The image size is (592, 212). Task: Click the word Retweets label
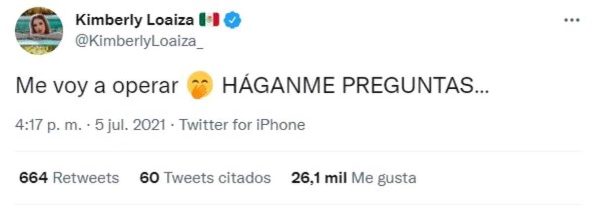tap(86, 177)
